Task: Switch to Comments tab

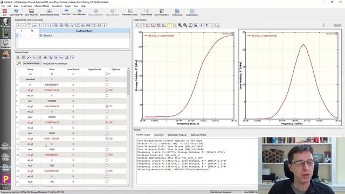Action: (x=159, y=135)
